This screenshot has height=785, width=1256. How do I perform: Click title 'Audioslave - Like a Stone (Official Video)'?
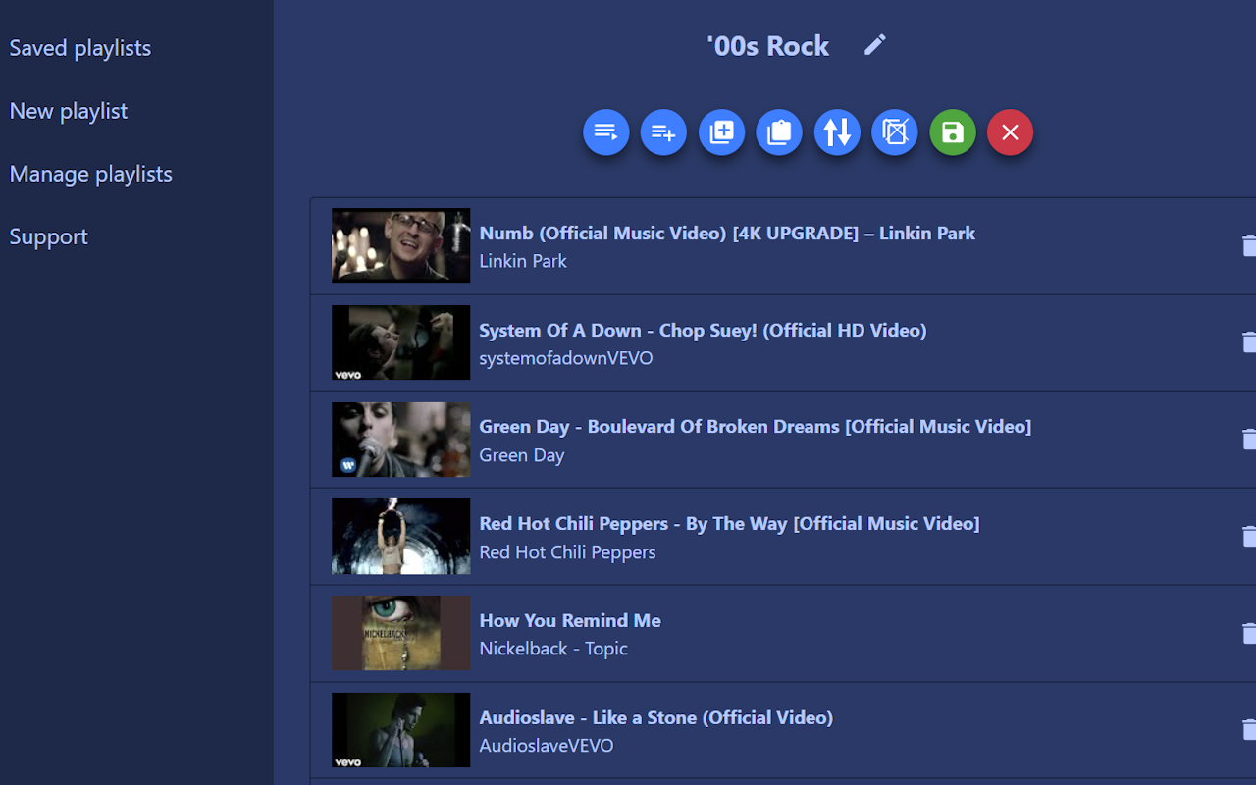[656, 718]
